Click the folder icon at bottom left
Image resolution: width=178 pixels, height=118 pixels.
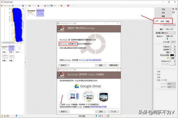[x=8, y=116]
